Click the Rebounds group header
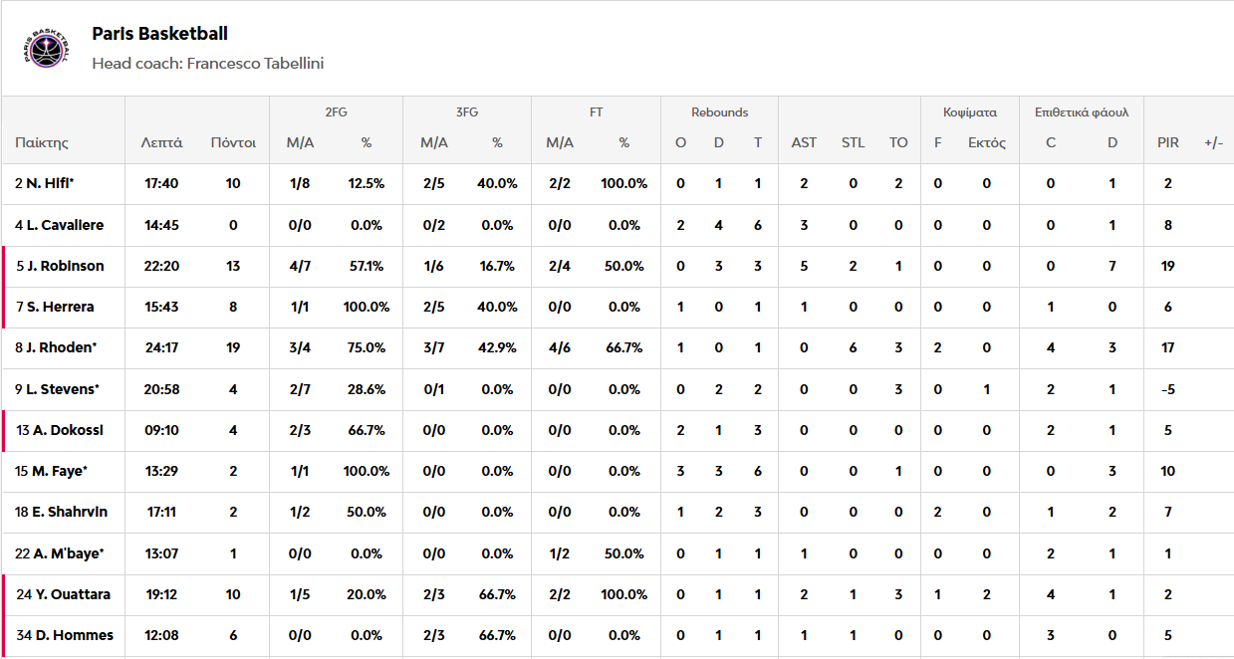 [x=719, y=112]
